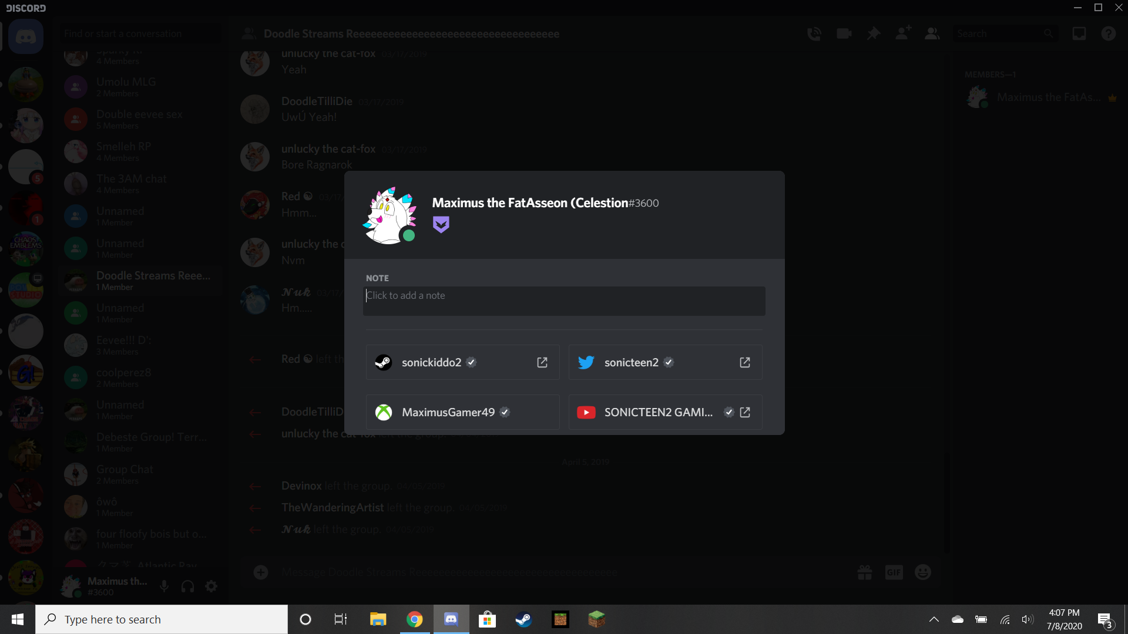Start a voice call
This screenshot has height=634, width=1128.
tap(814, 34)
